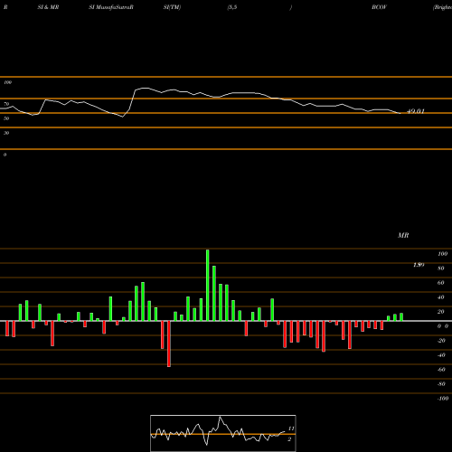Click the value 2 in mini chart

click(x=289, y=439)
